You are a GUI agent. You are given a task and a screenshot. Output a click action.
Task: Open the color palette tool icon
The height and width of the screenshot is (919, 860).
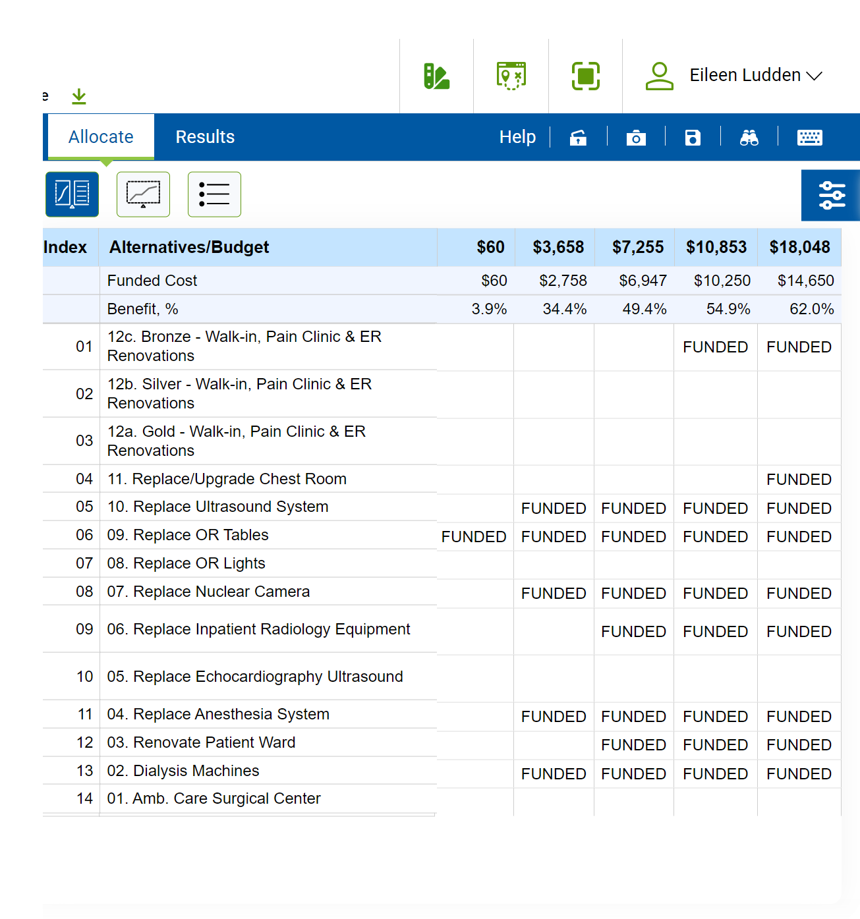[x=436, y=76]
